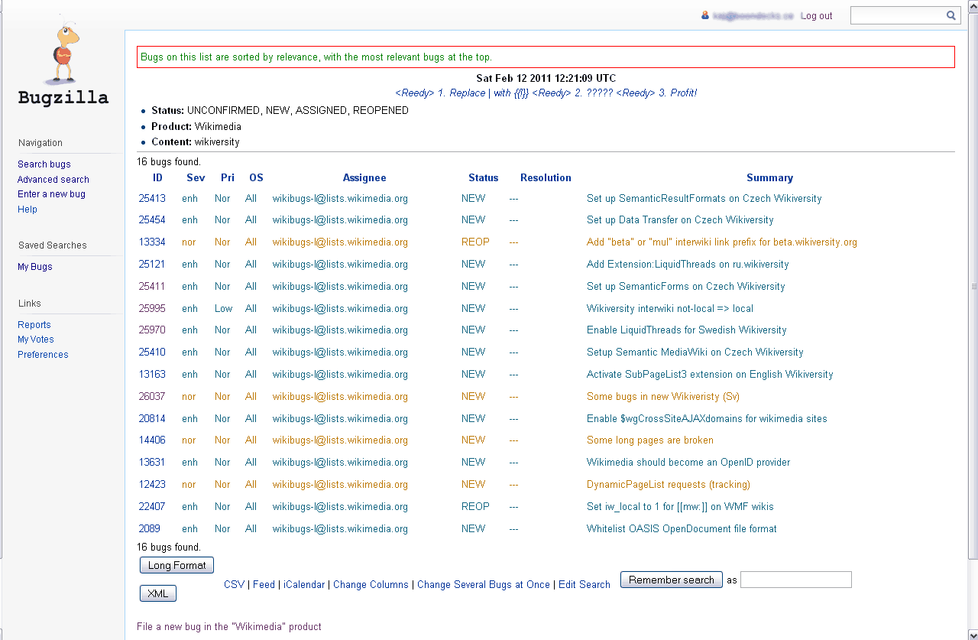Click "Enter a new bug"
Screen dimensions: 978x640
pyautogui.click(x=51, y=193)
